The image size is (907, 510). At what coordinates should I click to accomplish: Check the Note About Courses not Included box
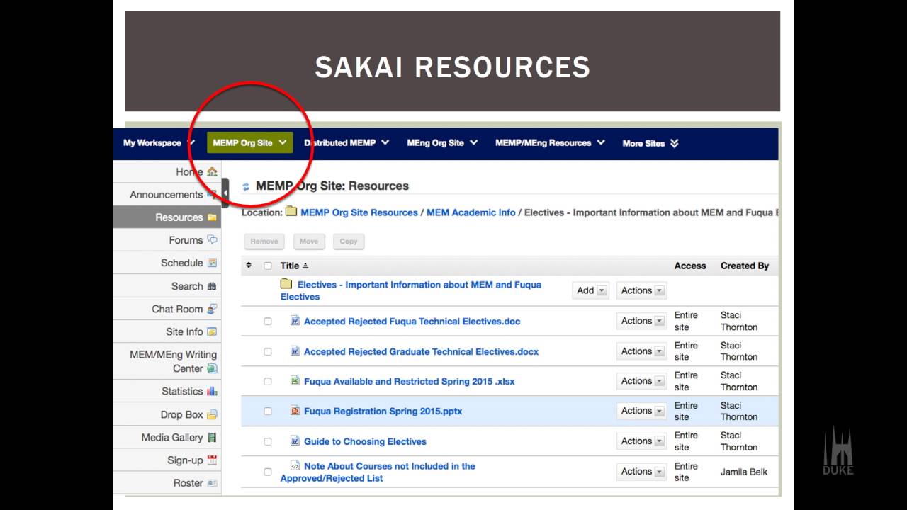(267, 472)
